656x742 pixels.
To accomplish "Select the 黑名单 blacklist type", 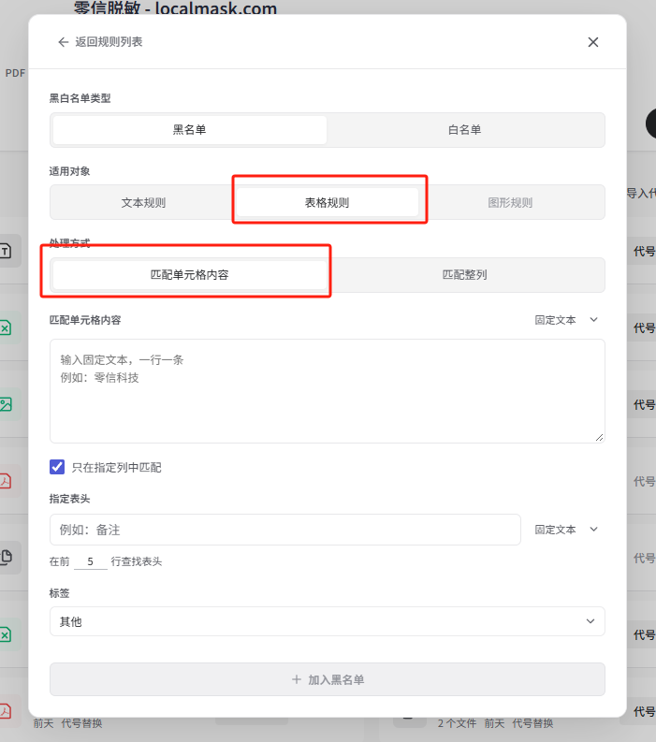I will click(x=190, y=130).
